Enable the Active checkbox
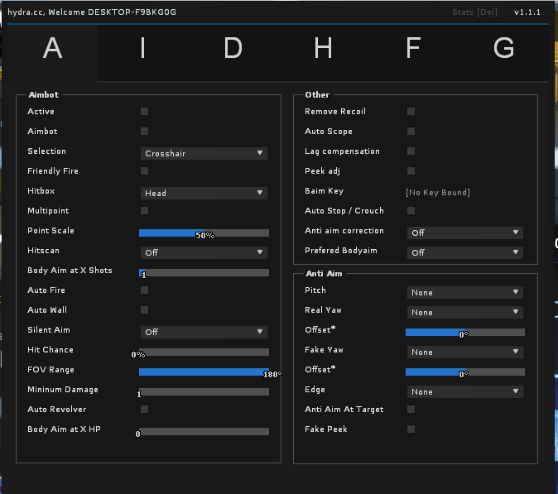Screen dimensions: 558x494 click(x=145, y=112)
